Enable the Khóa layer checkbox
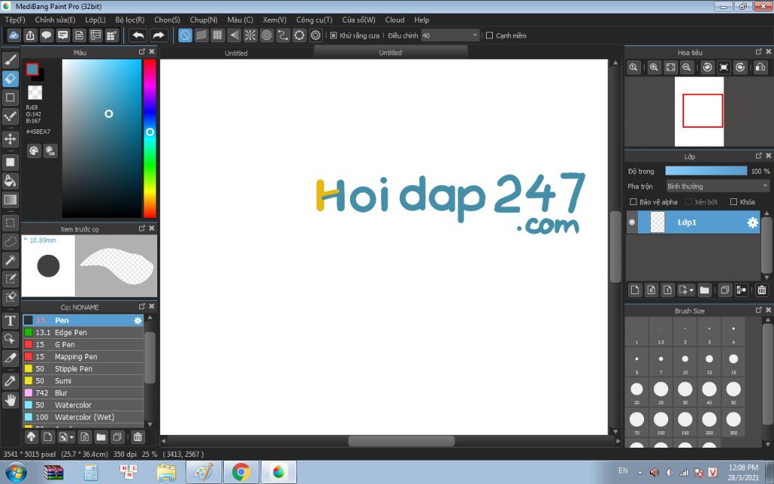Image resolution: width=774 pixels, height=484 pixels. coord(733,202)
